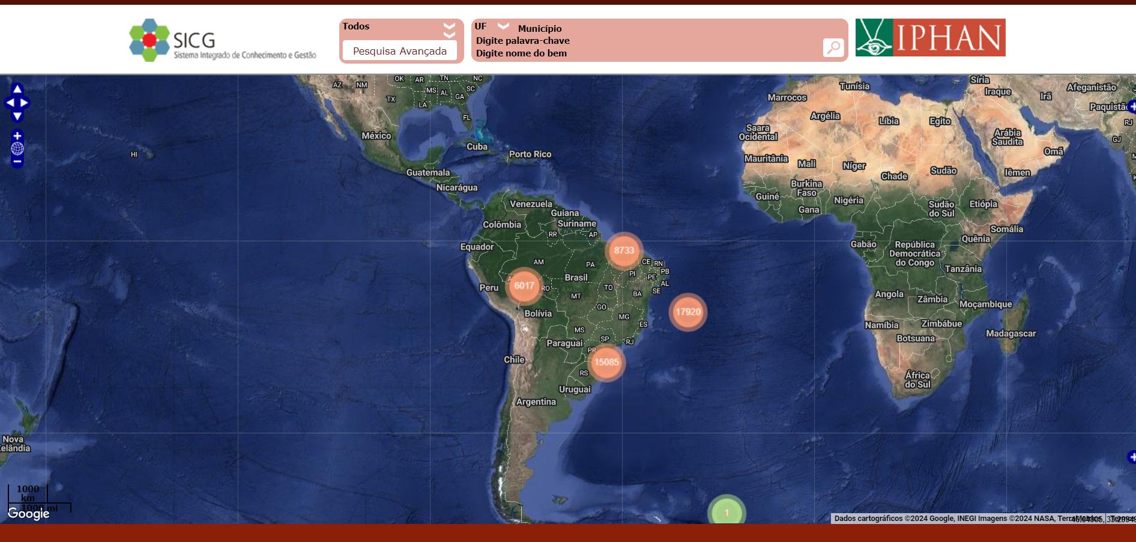Open the layer switcher plus at top right
The image size is (1136, 542).
click(1131, 107)
